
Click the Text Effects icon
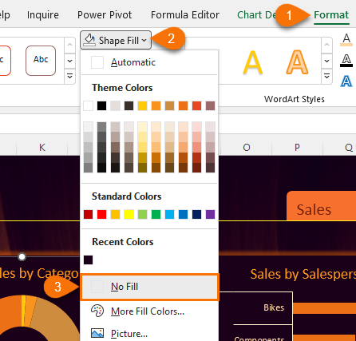click(x=346, y=81)
